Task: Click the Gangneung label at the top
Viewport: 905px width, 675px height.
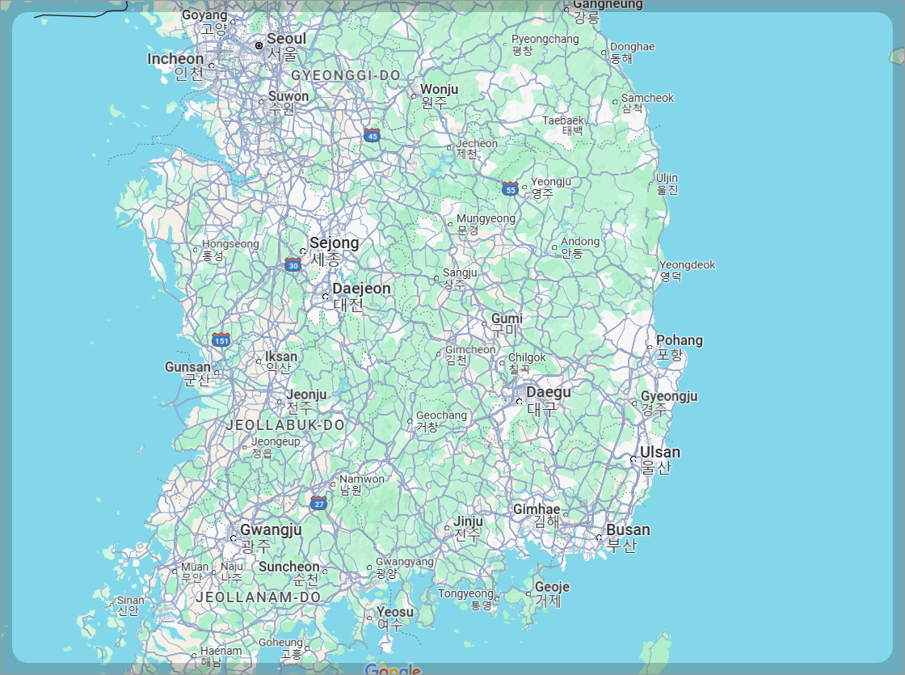Action: [x=607, y=4]
